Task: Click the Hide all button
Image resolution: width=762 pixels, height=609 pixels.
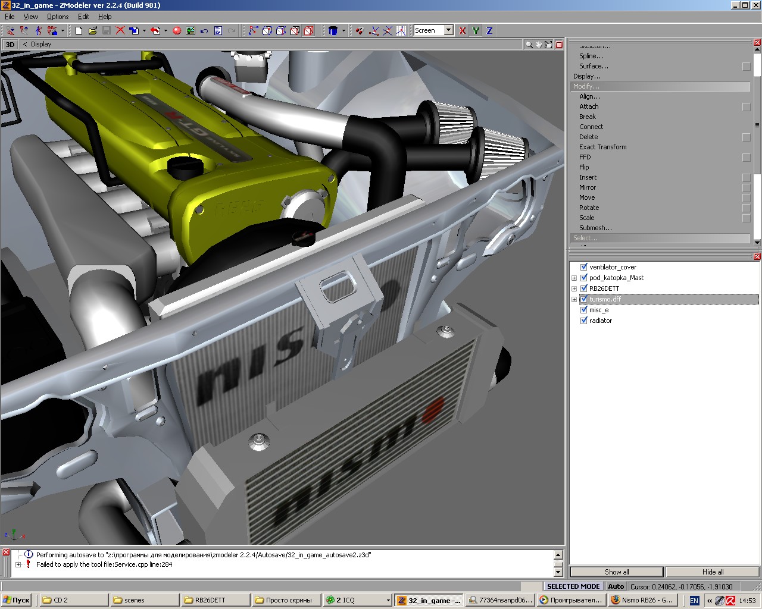Action: click(x=713, y=572)
